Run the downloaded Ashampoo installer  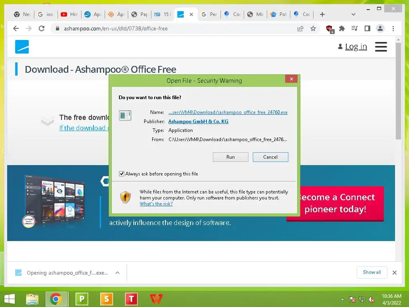pyautogui.click(x=230, y=157)
